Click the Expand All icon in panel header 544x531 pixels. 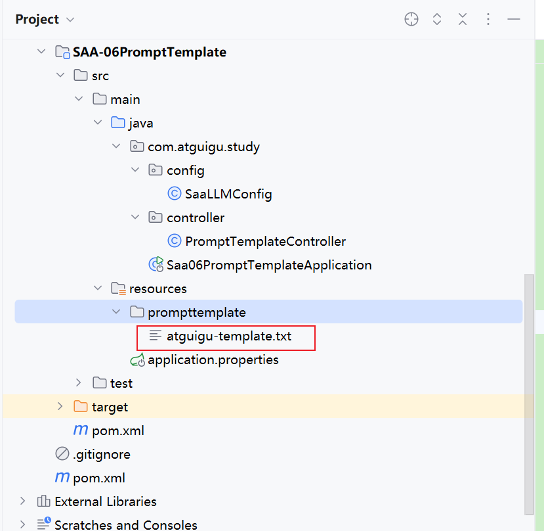coord(437,19)
